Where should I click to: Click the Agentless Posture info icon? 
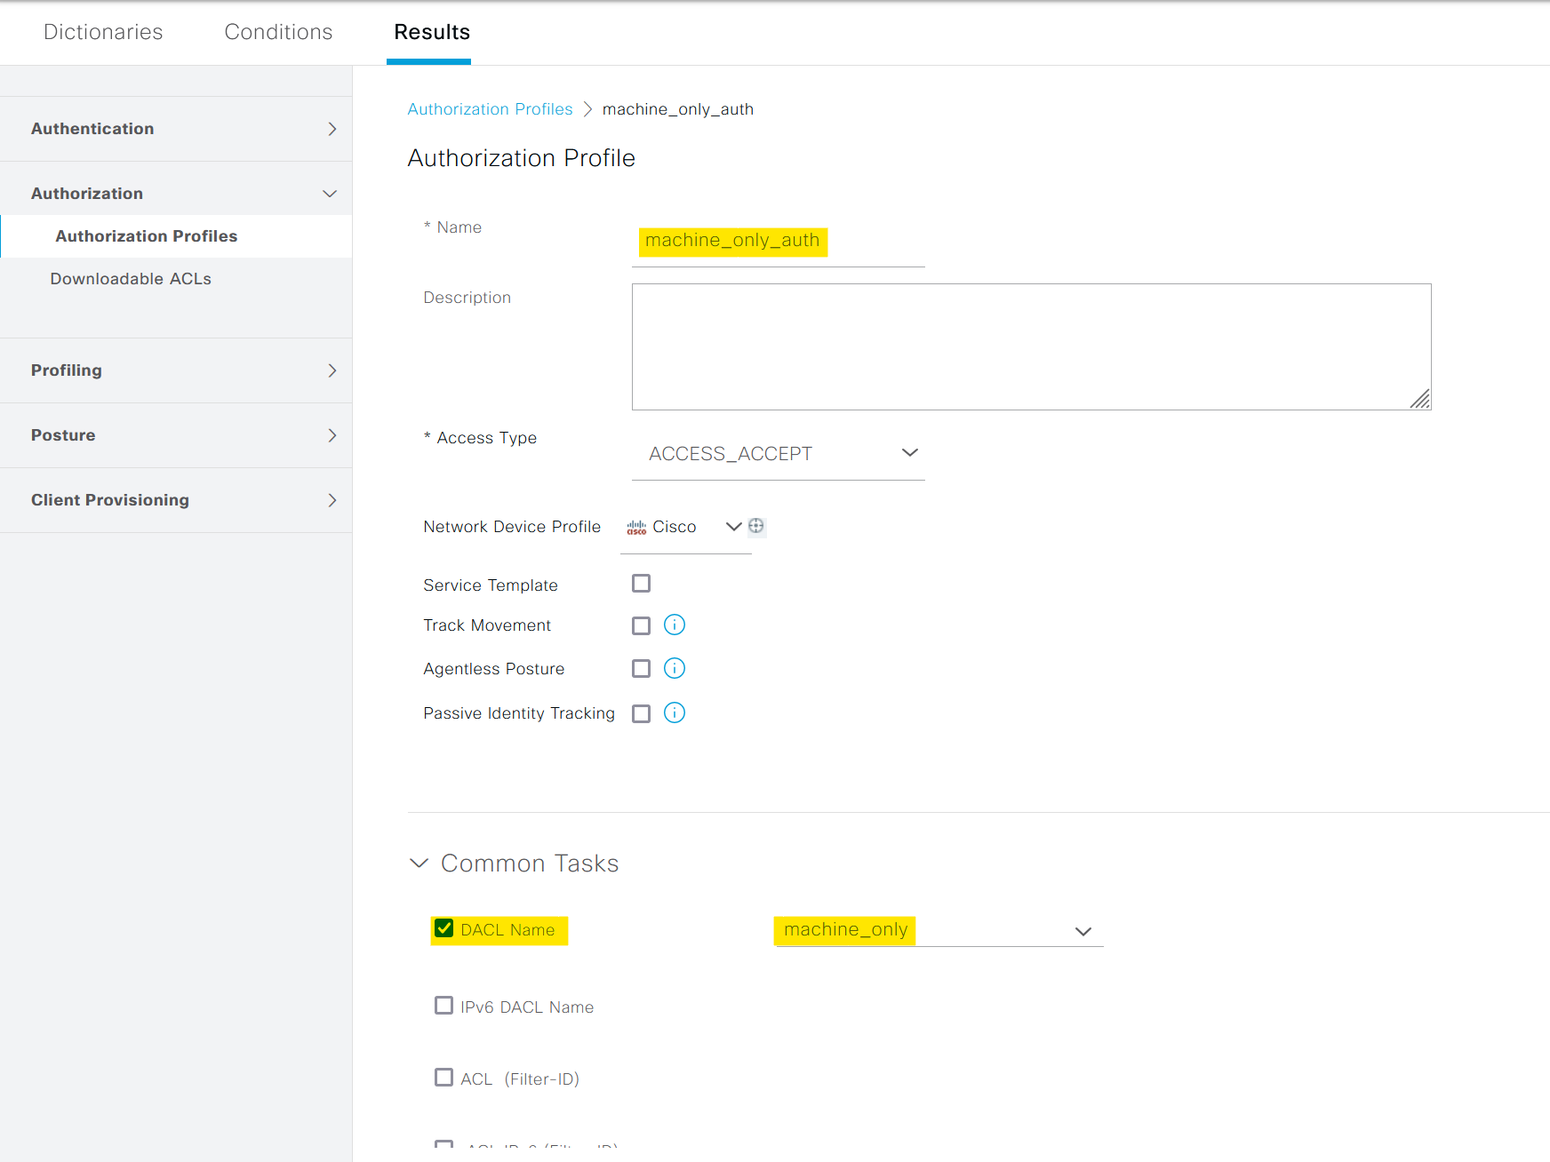[x=675, y=668]
